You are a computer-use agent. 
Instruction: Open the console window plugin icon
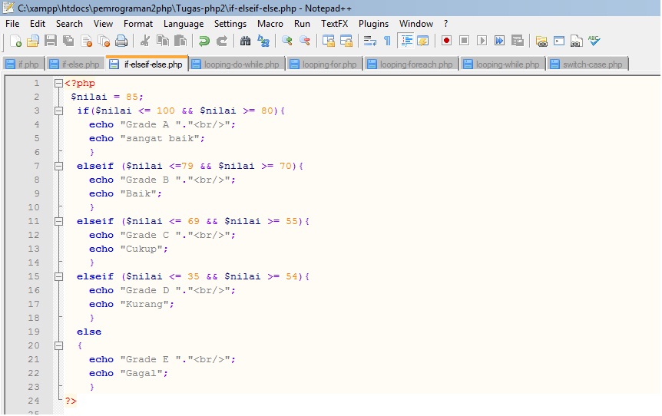click(559, 41)
